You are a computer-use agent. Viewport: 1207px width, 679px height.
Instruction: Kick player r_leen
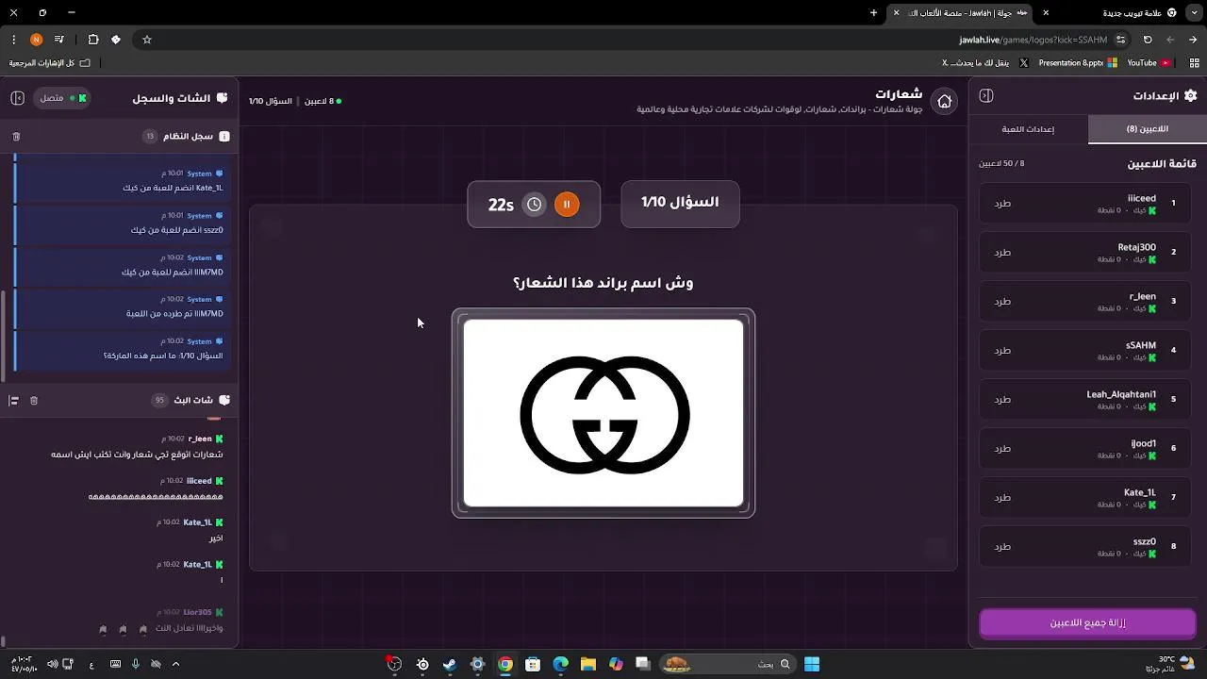click(1002, 302)
